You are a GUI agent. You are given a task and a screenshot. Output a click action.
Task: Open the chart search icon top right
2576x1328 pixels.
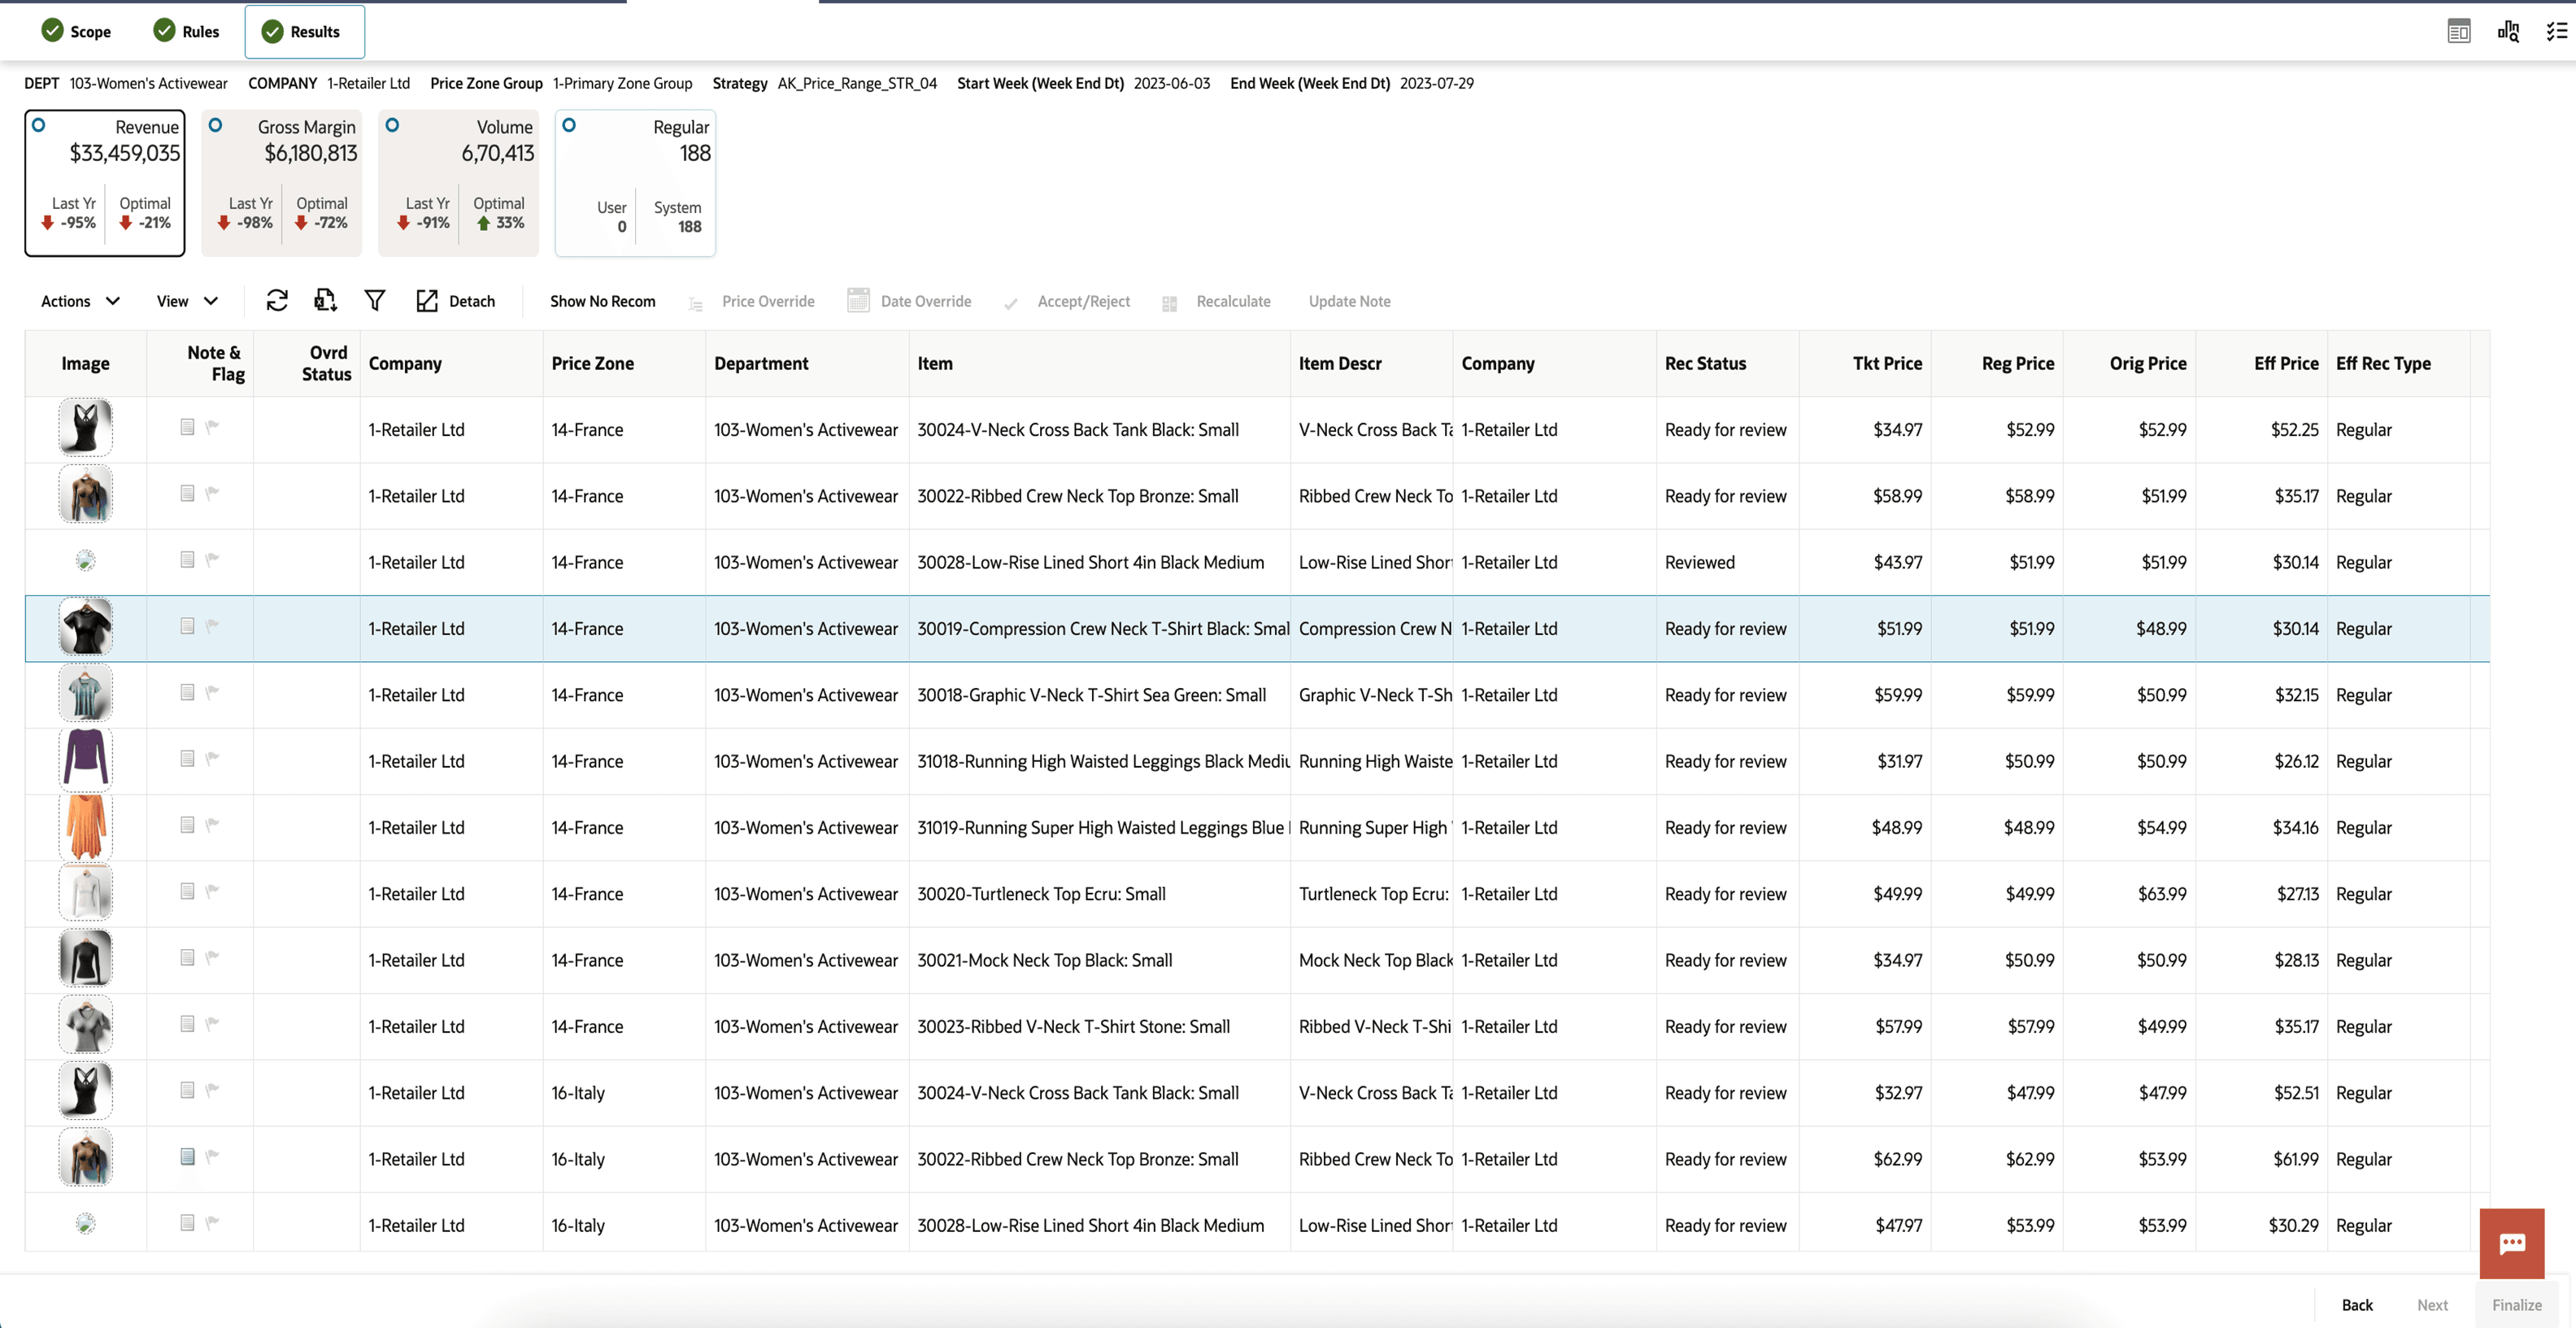click(2508, 31)
